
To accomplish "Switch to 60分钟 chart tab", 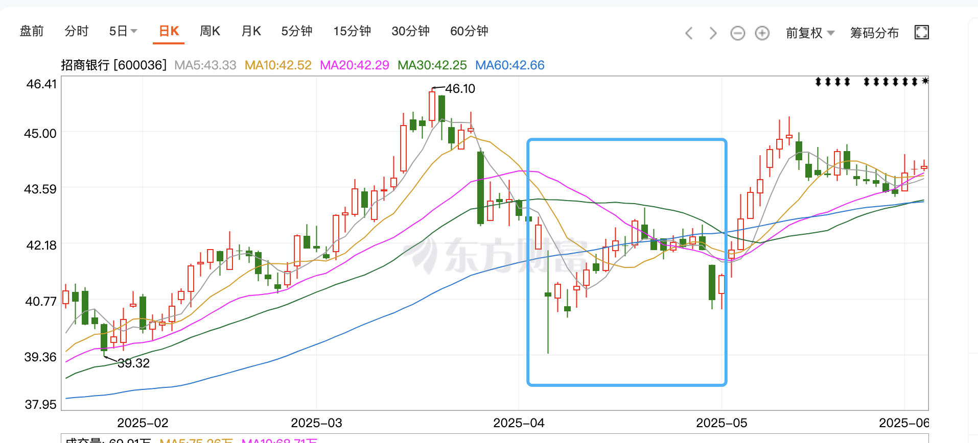I will click(469, 31).
